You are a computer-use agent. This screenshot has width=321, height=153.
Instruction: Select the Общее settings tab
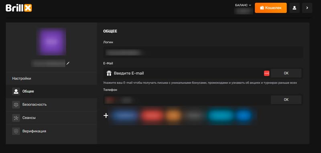[x=51, y=91]
